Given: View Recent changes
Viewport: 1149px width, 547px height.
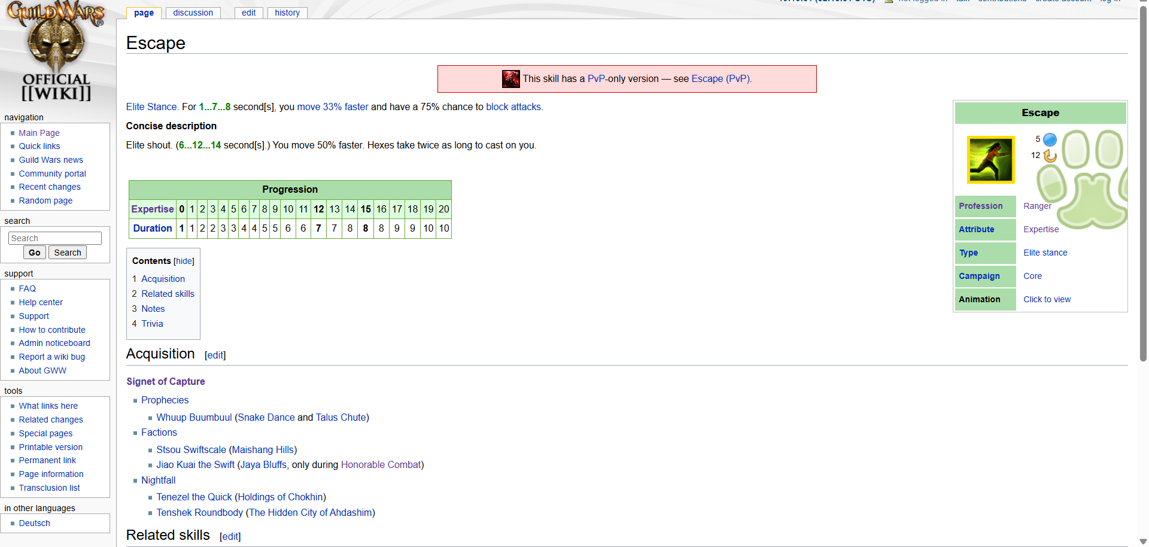Looking at the screenshot, I should point(50,187).
